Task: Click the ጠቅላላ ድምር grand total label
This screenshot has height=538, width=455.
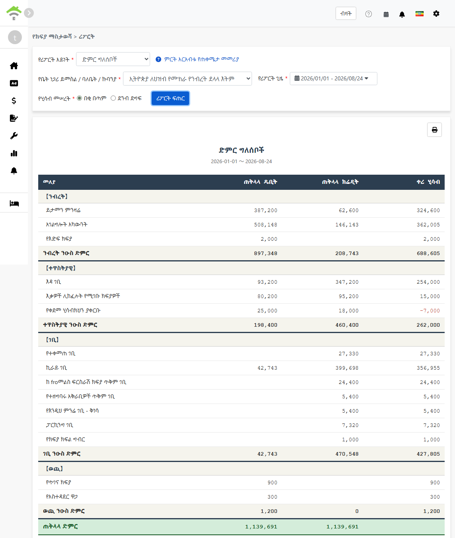Action: click(x=61, y=526)
